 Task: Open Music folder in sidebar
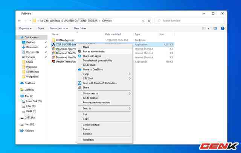pyautogui.click(x=29, y=62)
